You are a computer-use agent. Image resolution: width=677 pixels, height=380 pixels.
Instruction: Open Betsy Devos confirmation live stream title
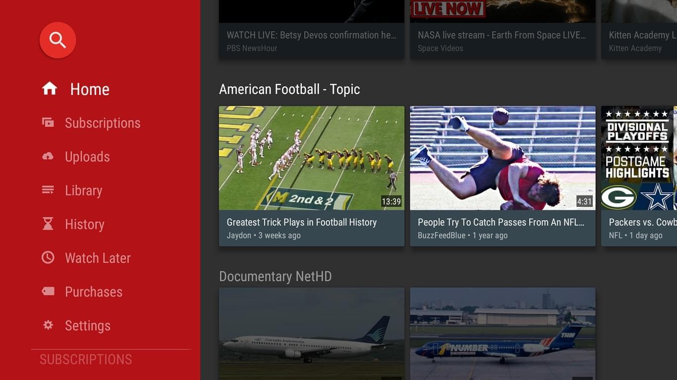pos(311,35)
